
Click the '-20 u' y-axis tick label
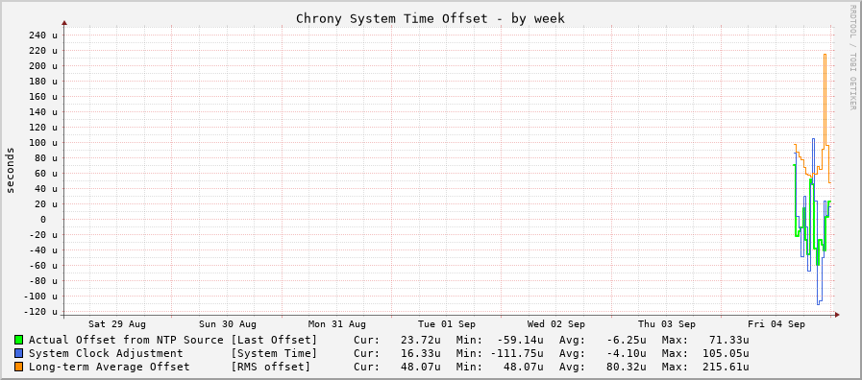click(x=42, y=235)
